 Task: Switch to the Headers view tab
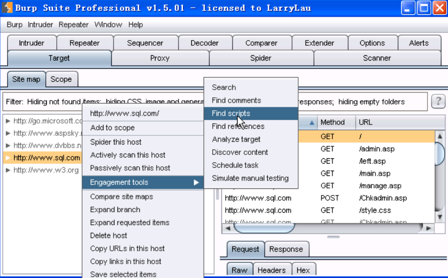(272, 270)
